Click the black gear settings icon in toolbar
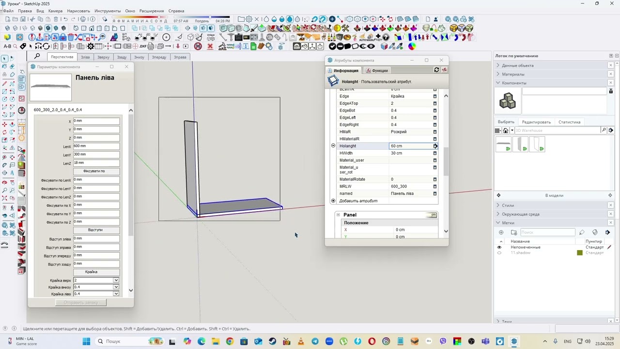Viewport: 620px width, 349px height. click(x=91, y=46)
